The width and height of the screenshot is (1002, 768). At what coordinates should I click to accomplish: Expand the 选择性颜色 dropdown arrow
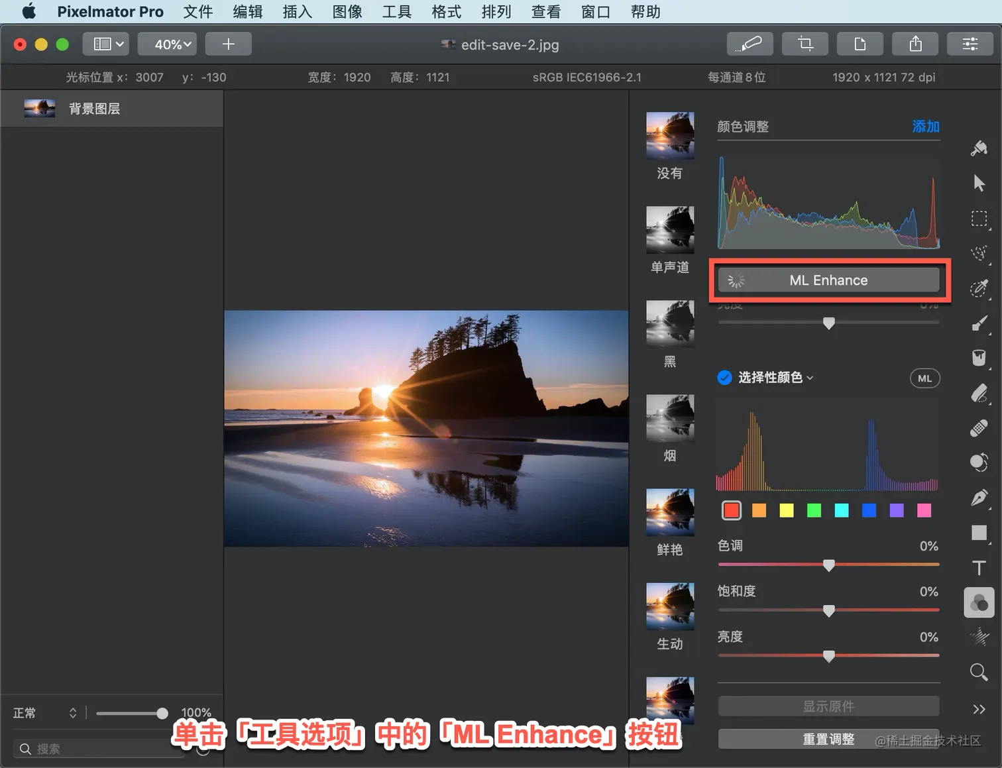[x=810, y=378]
